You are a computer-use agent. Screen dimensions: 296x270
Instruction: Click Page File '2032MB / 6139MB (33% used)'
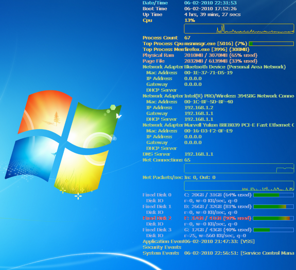(221, 61)
